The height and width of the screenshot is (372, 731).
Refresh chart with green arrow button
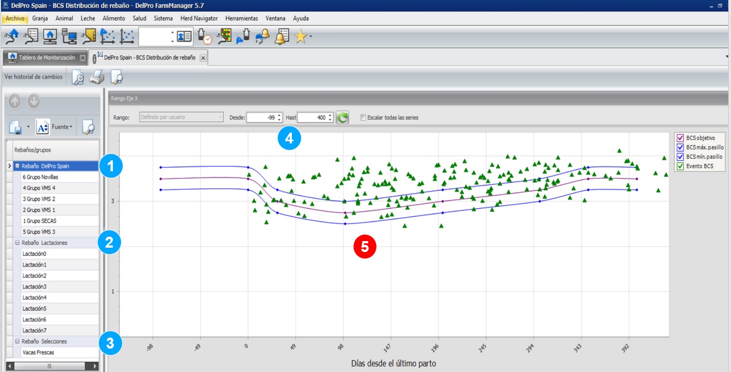coord(342,117)
